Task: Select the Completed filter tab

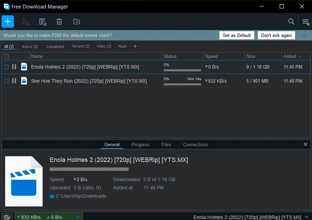Action: (55, 46)
